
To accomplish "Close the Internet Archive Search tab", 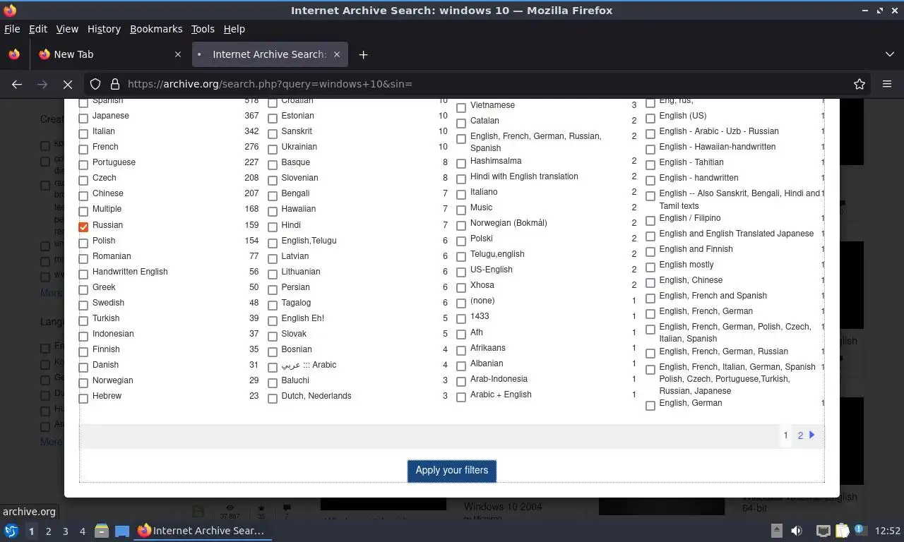I will click(x=337, y=54).
